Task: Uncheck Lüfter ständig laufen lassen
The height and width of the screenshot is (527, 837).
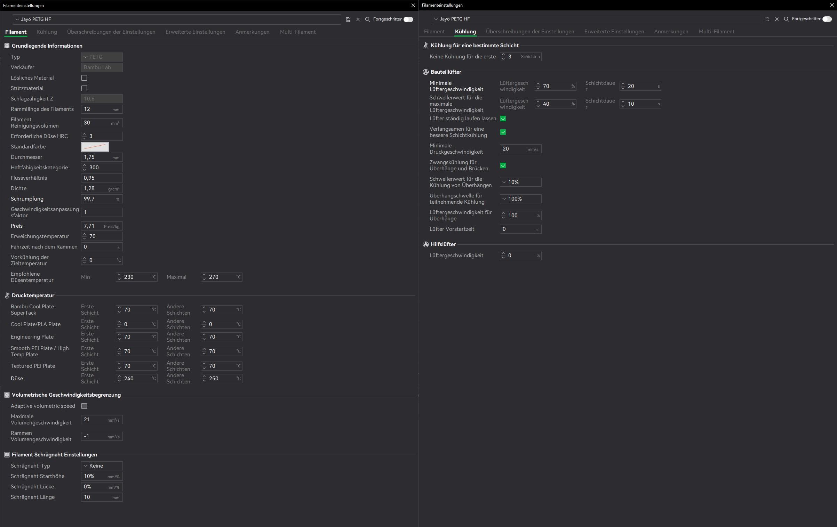Action: (x=503, y=119)
